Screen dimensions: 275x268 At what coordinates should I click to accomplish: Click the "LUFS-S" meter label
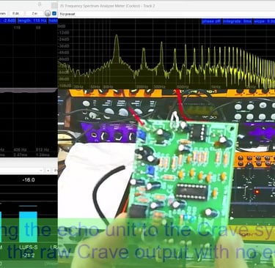coord(29,247)
